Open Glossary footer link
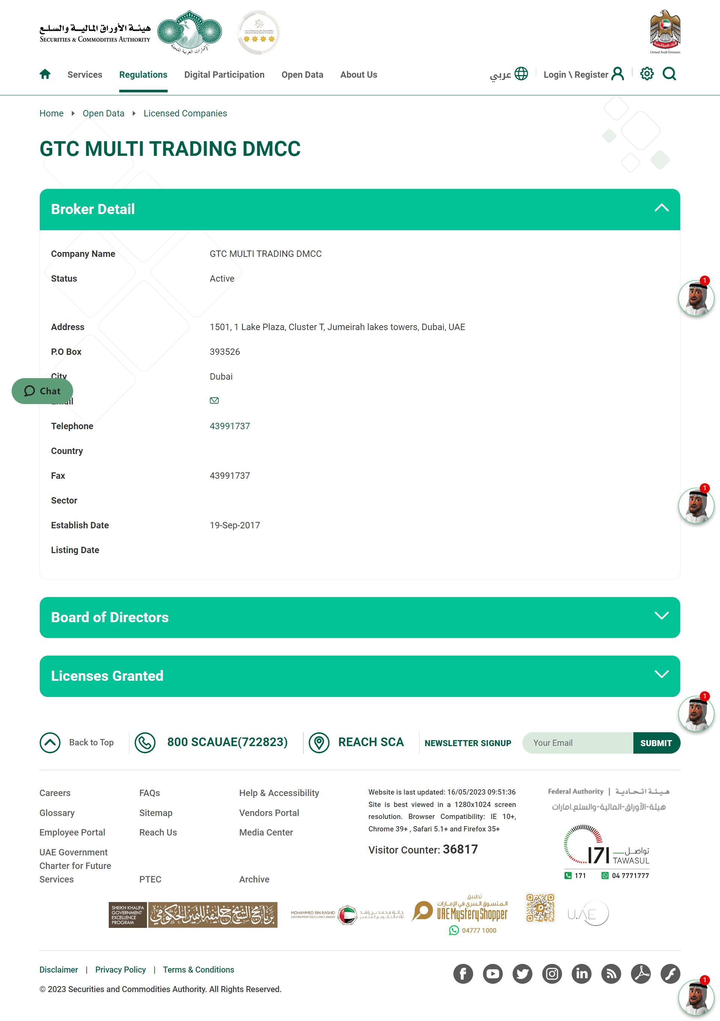 pyautogui.click(x=57, y=813)
